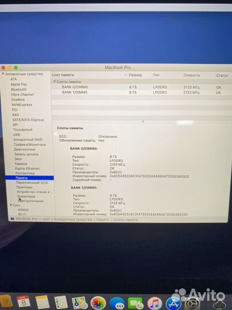
Task: Select Звук in the sidebar
Action: 18,159
